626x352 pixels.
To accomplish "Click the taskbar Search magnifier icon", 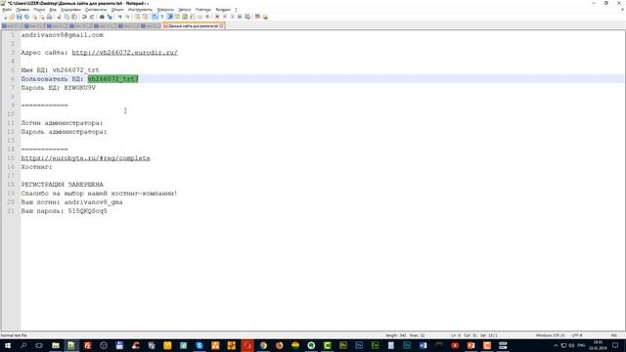I will point(23,345).
